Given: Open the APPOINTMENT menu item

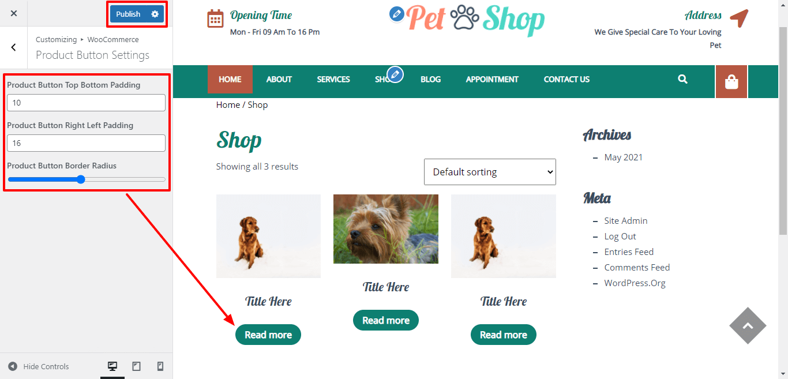Looking at the screenshot, I should click(492, 80).
